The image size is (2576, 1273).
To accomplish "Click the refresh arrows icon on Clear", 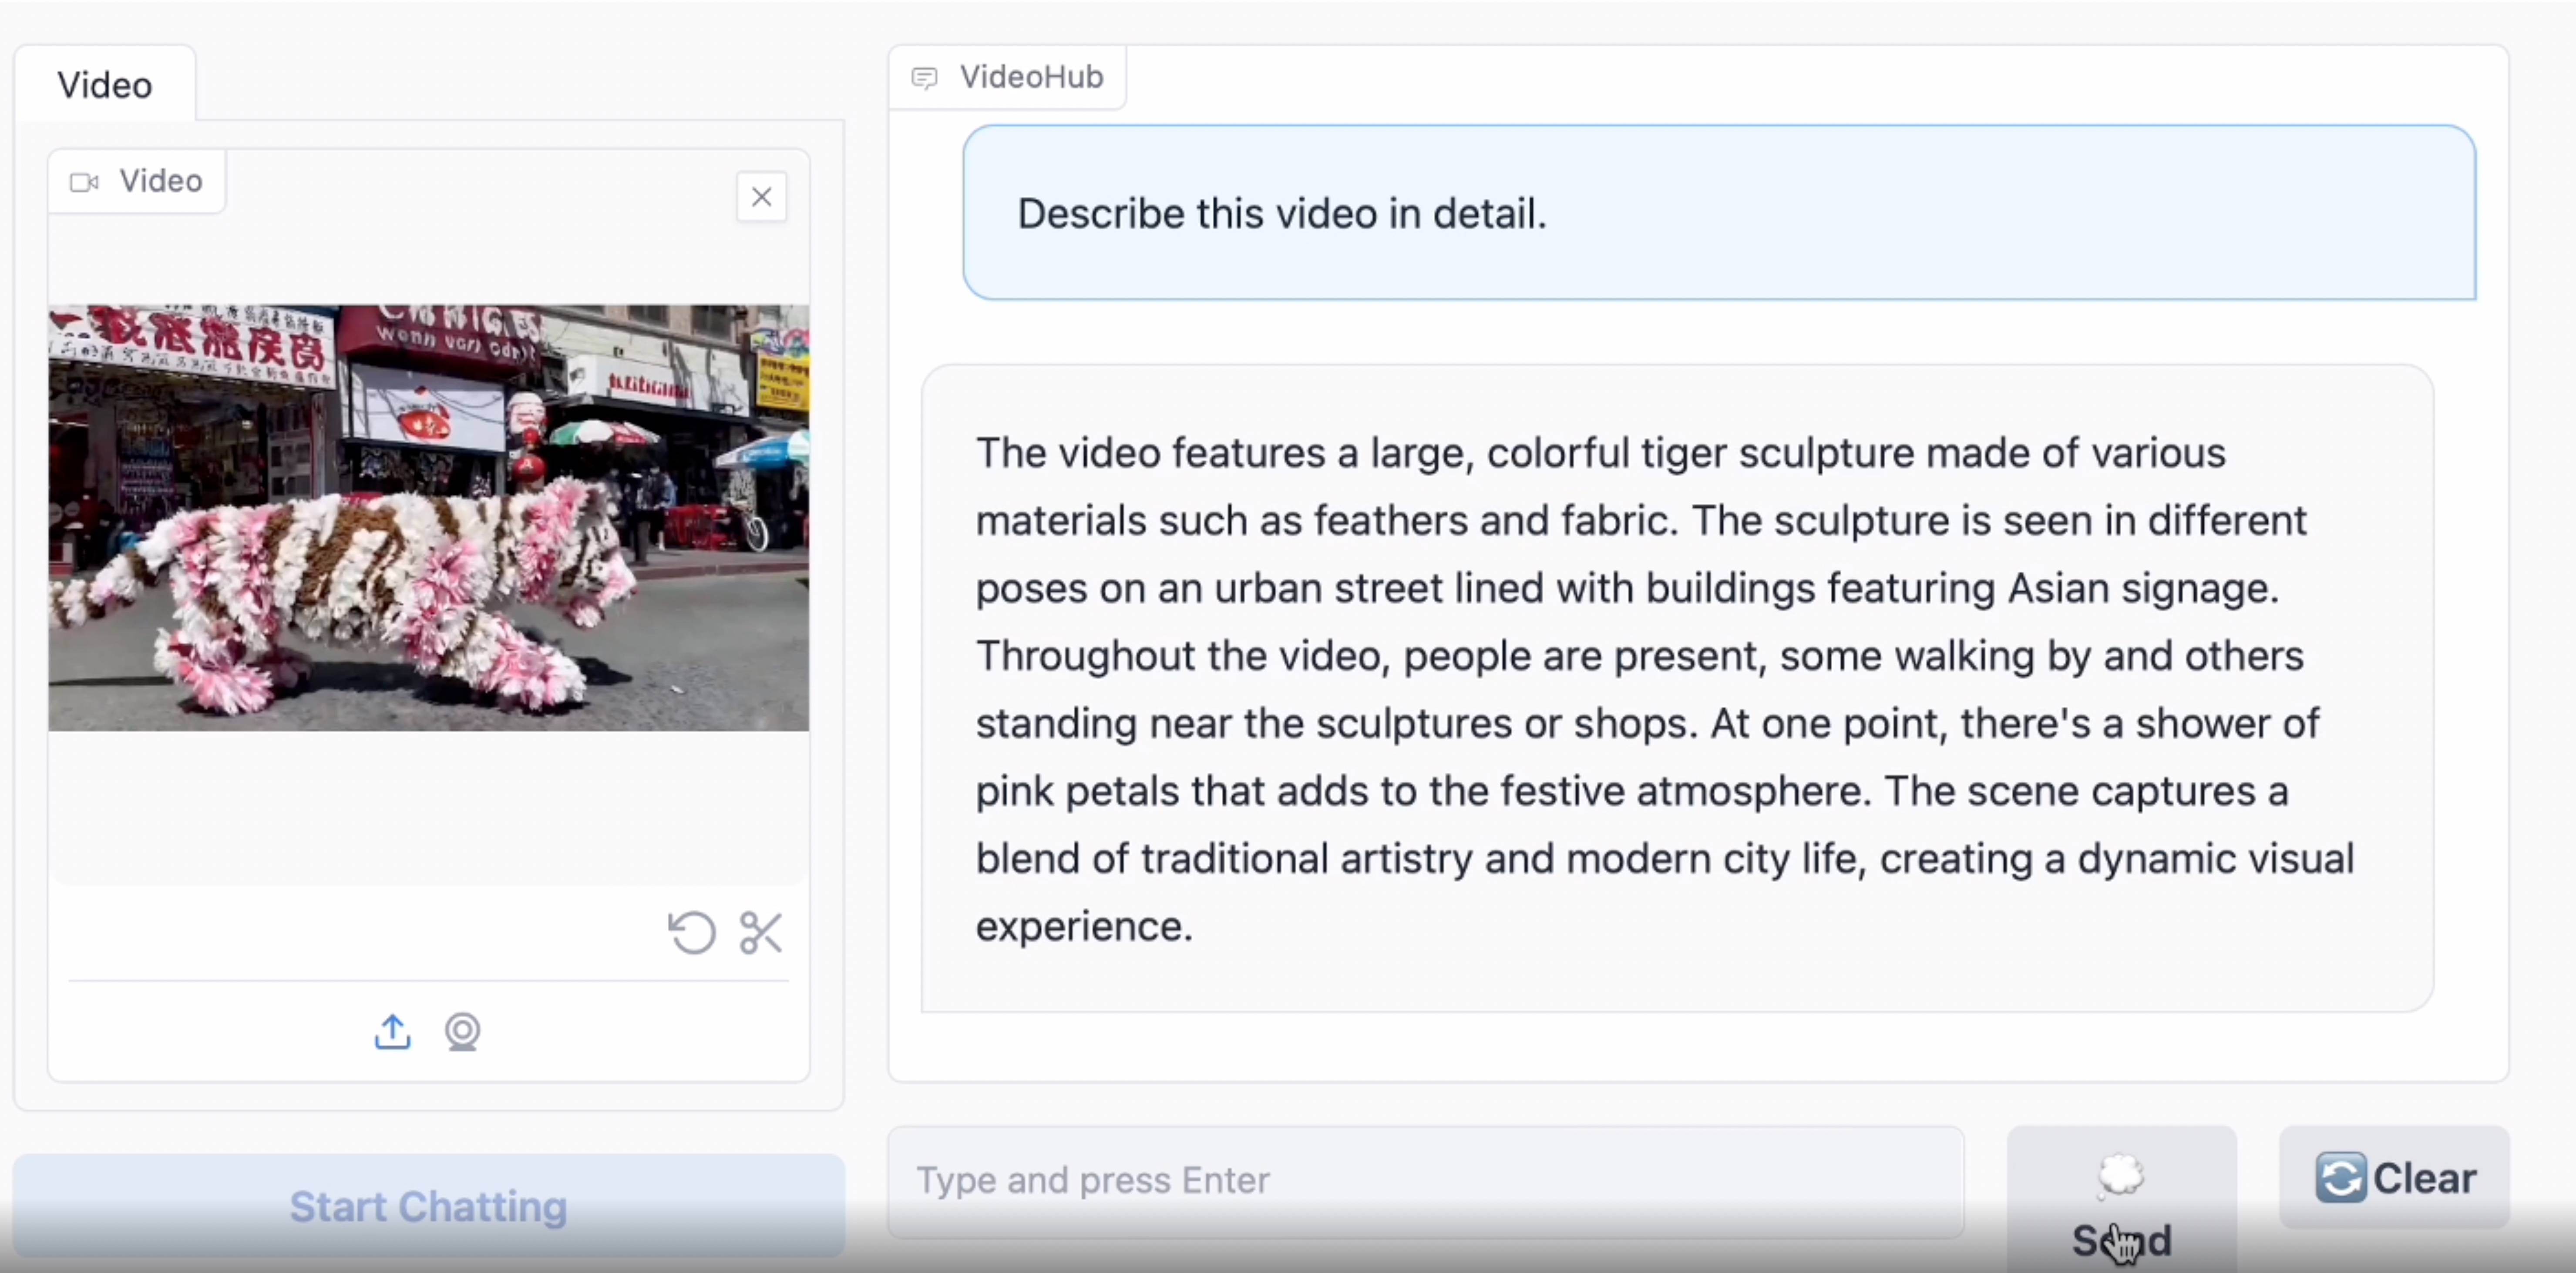I will [x=2340, y=1178].
